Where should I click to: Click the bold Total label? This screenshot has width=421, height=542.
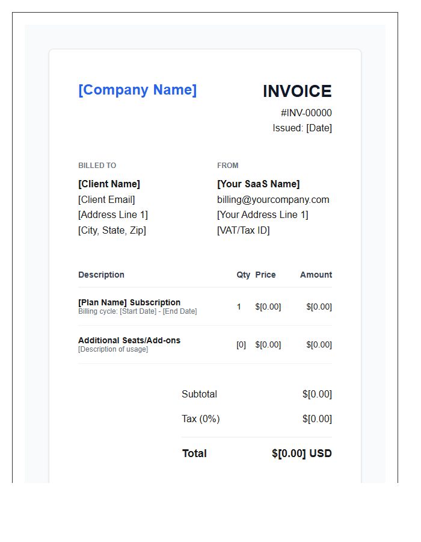194,453
